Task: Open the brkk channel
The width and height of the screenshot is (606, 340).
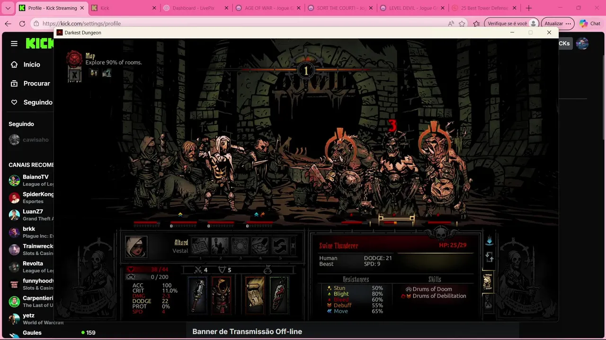Action: [31, 232]
